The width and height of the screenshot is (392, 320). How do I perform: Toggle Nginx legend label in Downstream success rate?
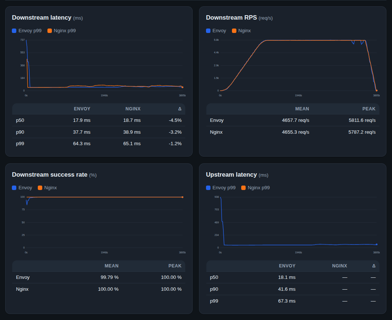coord(50,188)
